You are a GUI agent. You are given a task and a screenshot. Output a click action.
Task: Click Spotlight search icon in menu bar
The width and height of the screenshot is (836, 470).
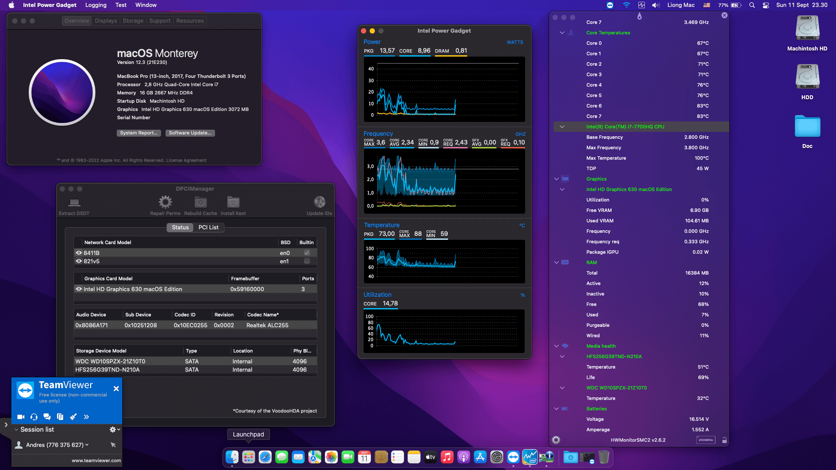tap(752, 5)
